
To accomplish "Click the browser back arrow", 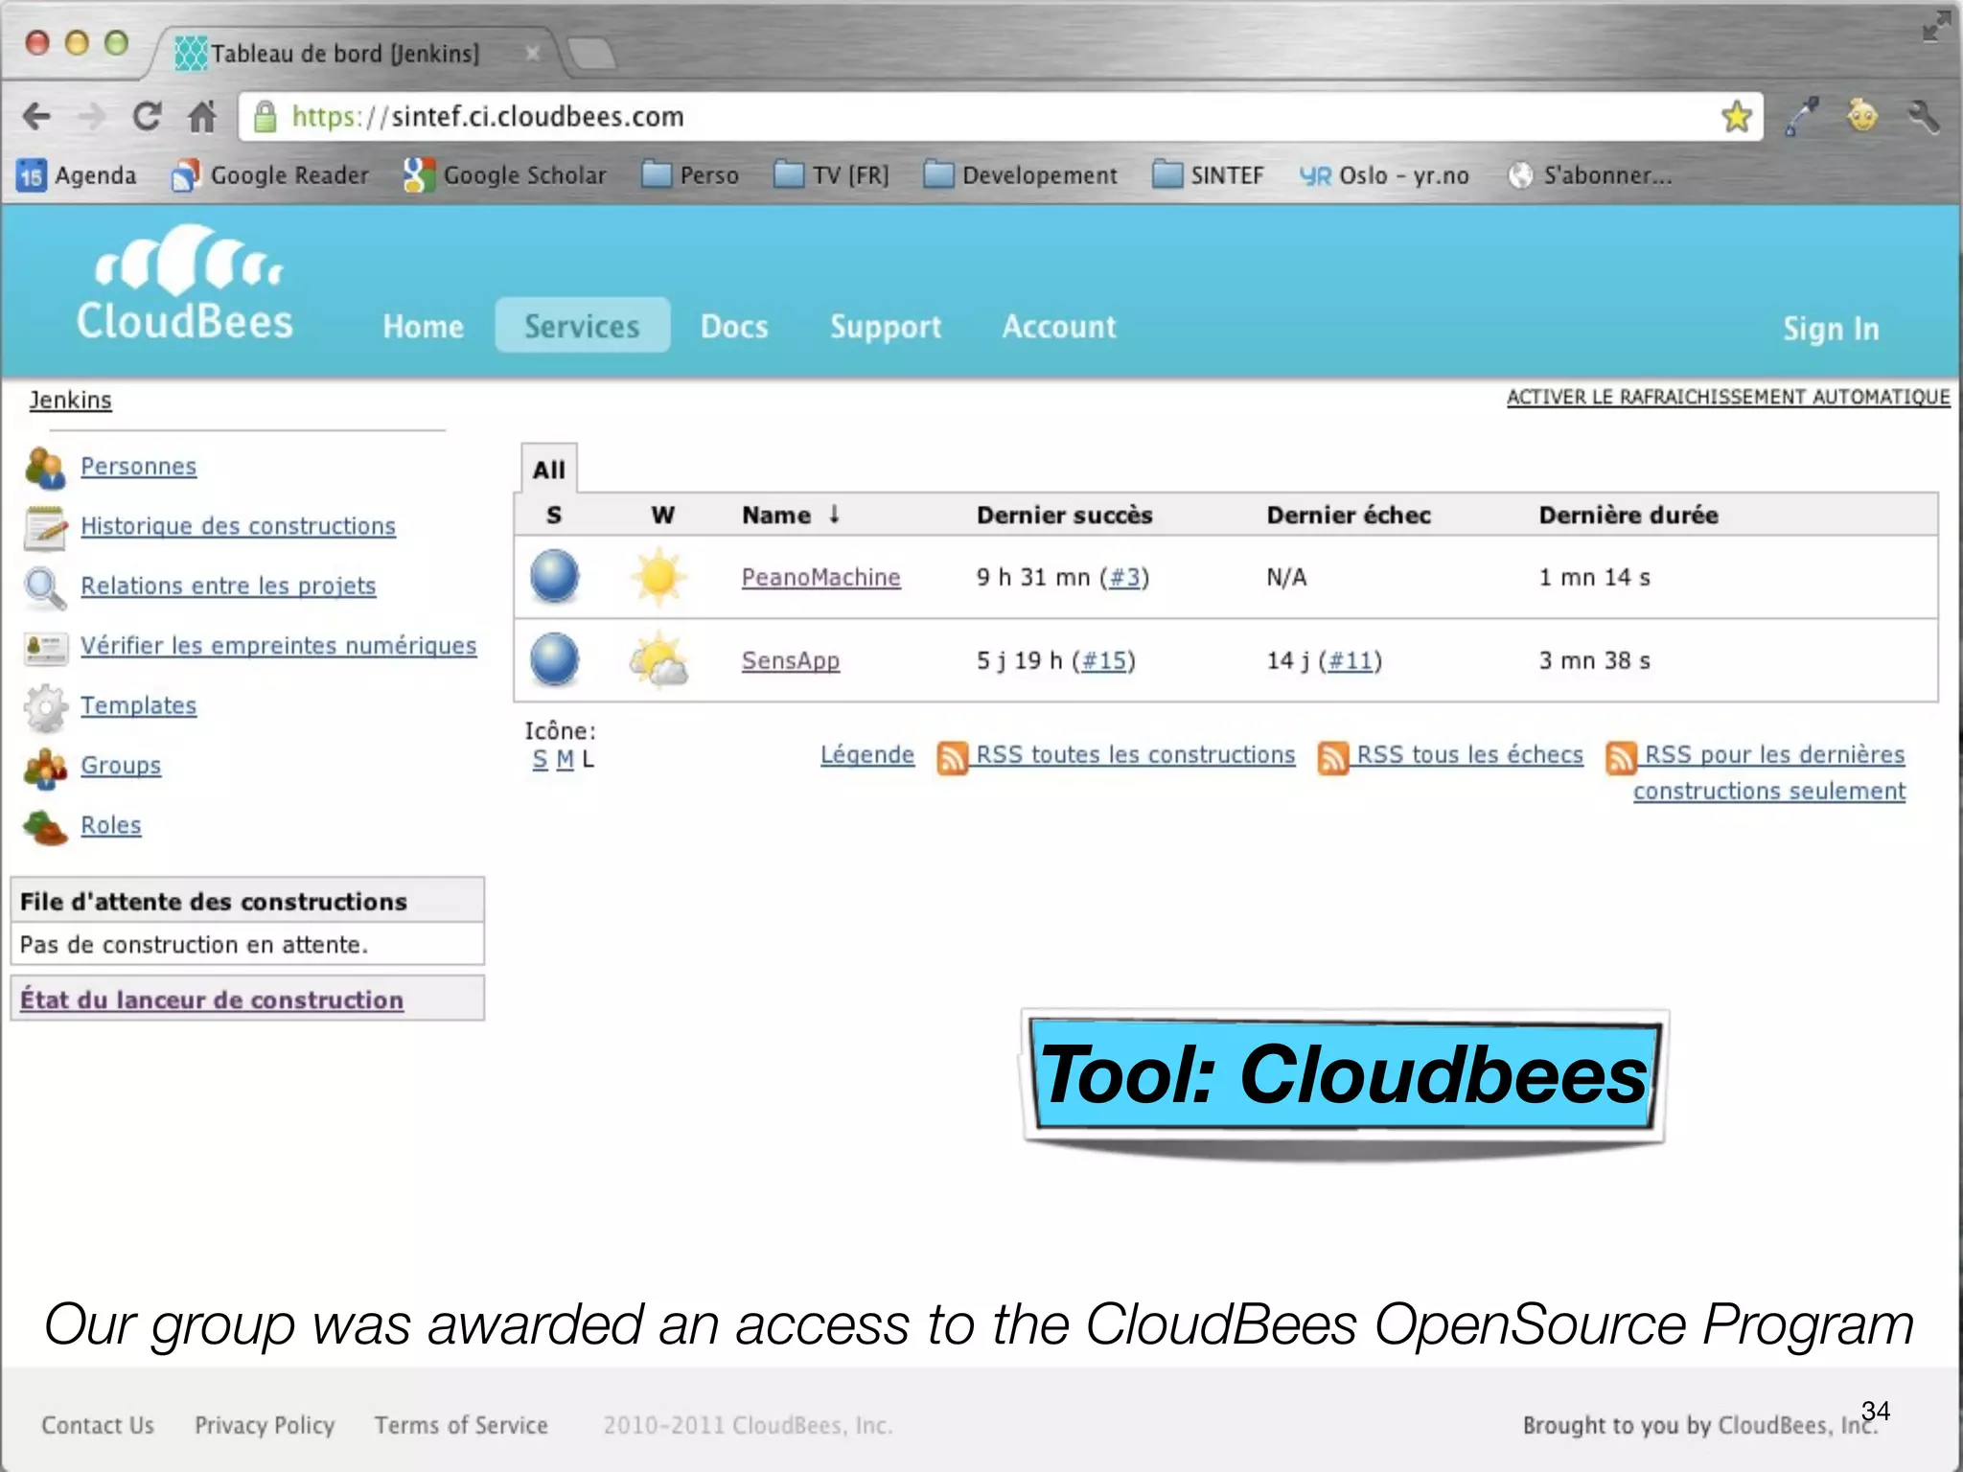I will point(35,117).
